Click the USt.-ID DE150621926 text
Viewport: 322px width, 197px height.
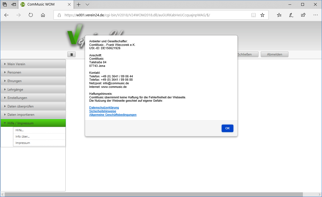click(x=105, y=48)
